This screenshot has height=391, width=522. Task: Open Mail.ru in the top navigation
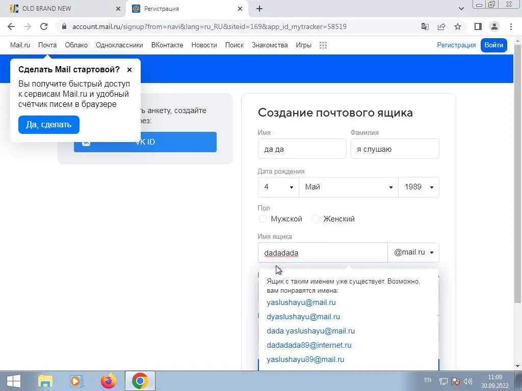pyautogui.click(x=20, y=45)
